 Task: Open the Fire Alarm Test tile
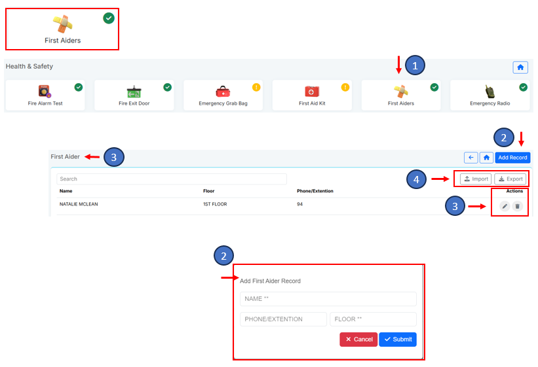pos(45,95)
